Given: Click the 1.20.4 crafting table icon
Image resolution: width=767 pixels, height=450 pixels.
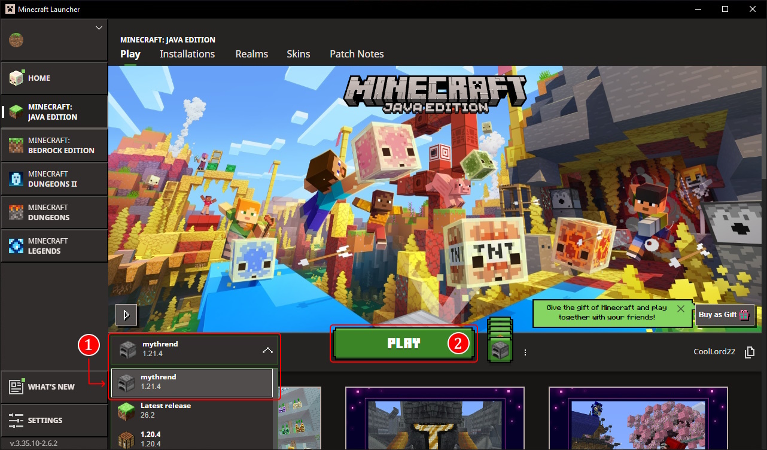Looking at the screenshot, I should [x=126, y=440].
